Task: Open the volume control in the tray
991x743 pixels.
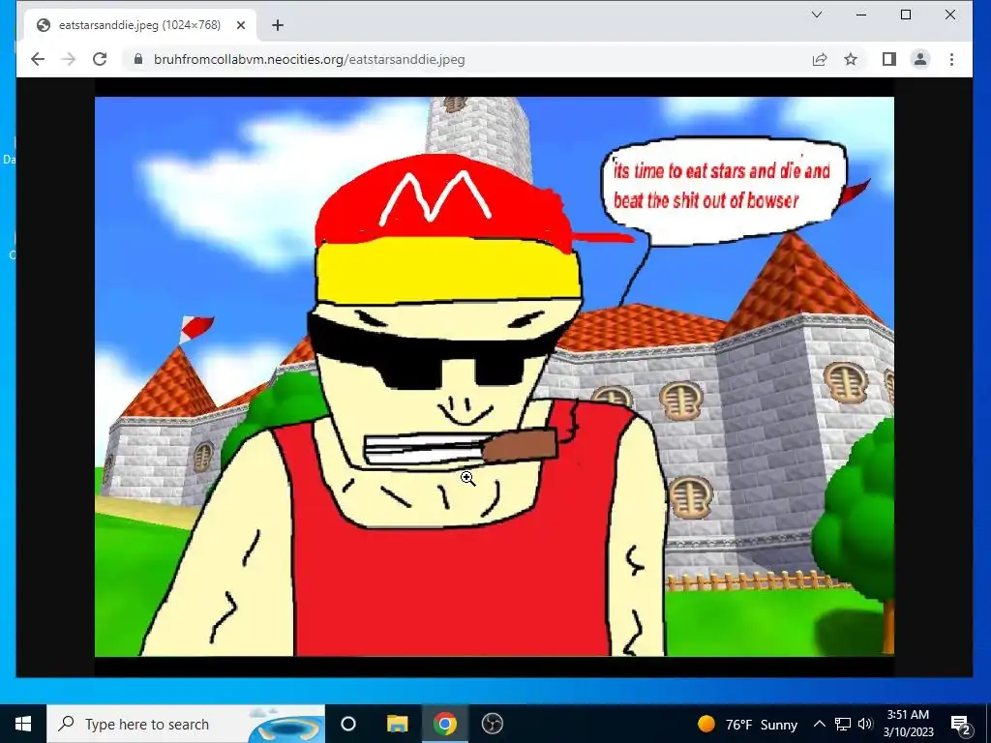Action: coord(865,724)
